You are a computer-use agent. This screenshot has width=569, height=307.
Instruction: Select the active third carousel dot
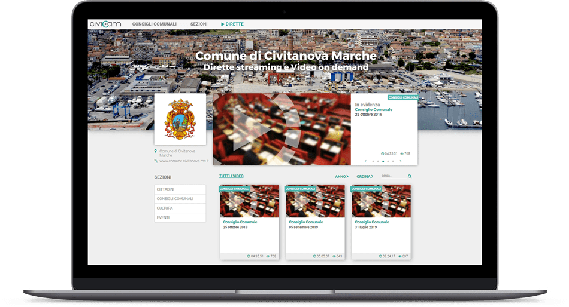383,161
